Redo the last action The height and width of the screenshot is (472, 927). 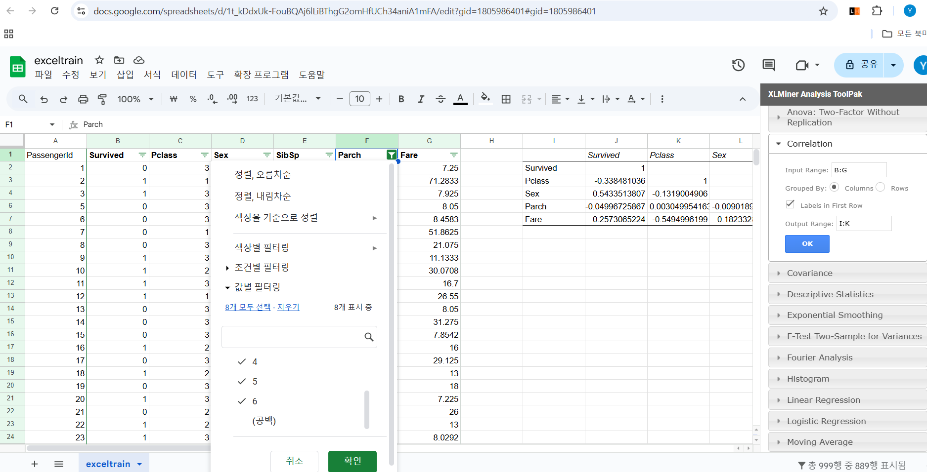point(63,99)
